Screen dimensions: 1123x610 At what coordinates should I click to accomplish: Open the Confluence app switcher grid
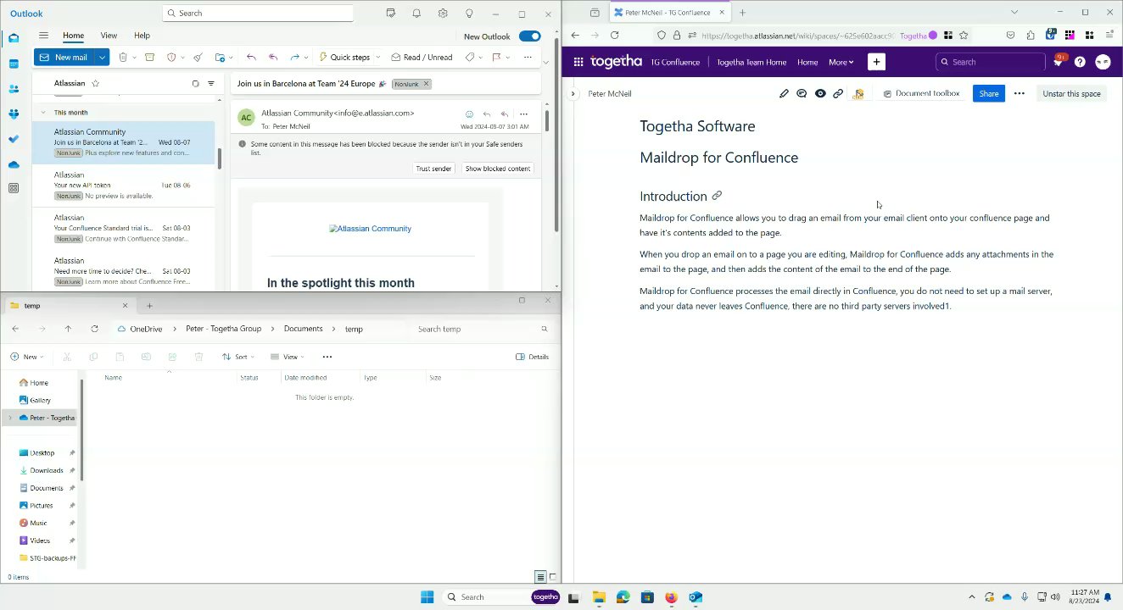pyautogui.click(x=578, y=62)
